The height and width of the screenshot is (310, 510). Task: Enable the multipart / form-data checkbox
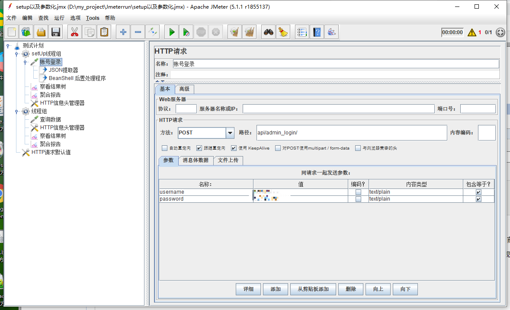[x=278, y=148]
